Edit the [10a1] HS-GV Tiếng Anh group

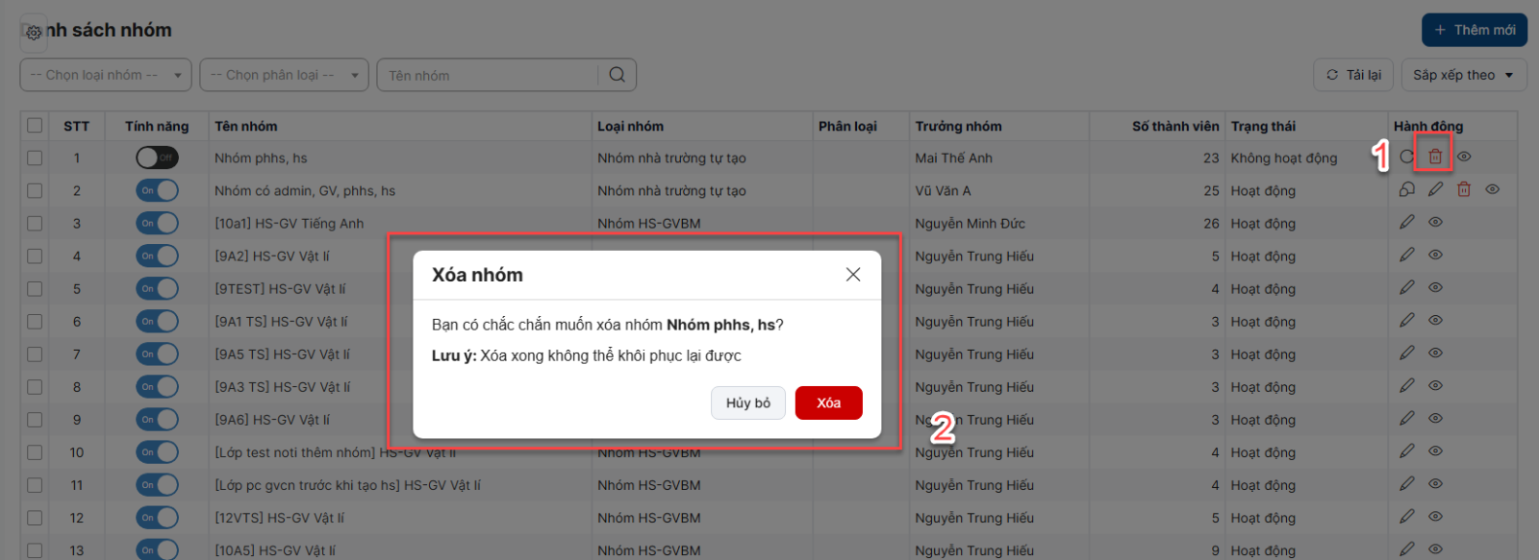(x=1407, y=222)
